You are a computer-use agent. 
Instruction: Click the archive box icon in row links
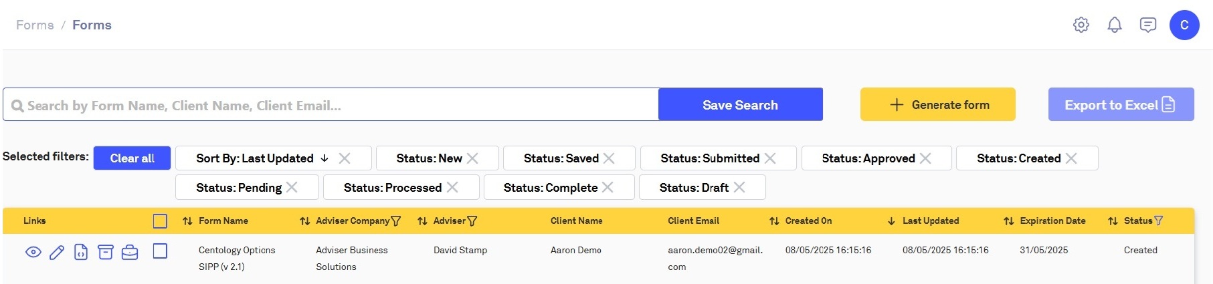106,252
